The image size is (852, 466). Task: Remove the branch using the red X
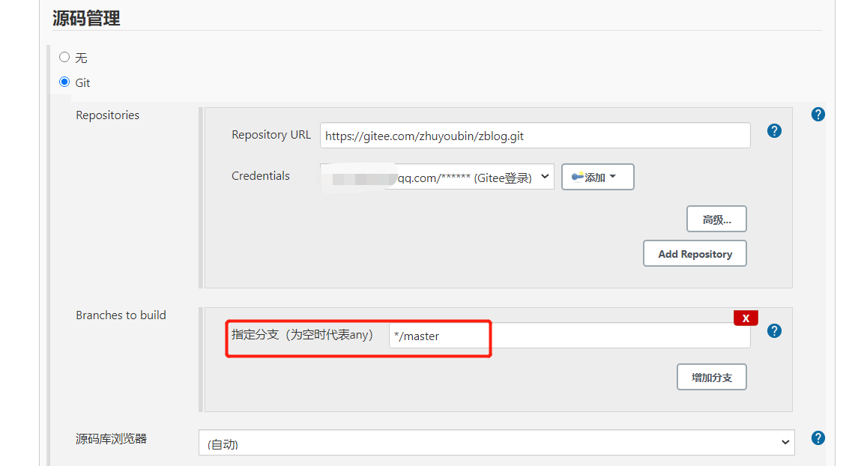[746, 318]
